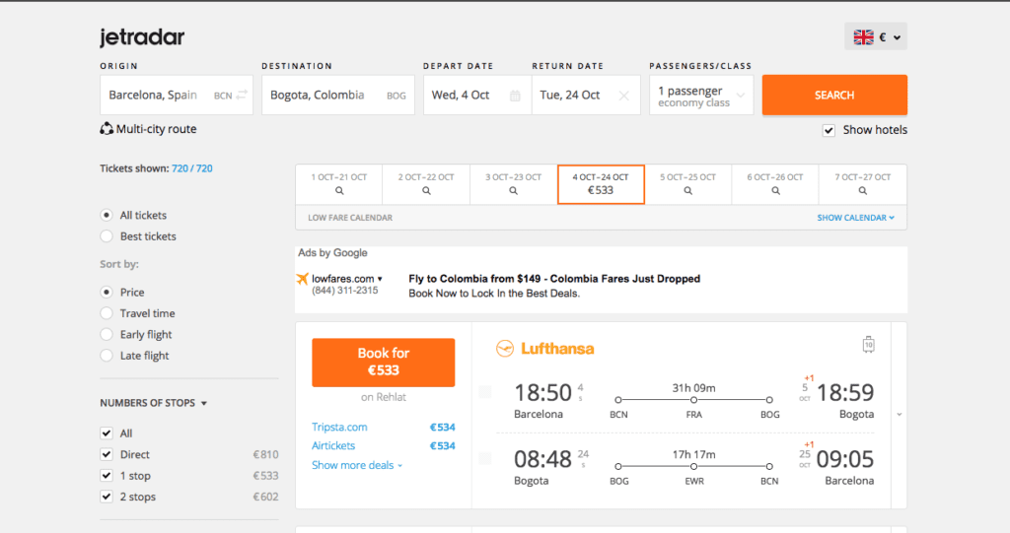Click the lowfares.com plane ad icon
This screenshot has width=1010, height=533.
(x=302, y=279)
